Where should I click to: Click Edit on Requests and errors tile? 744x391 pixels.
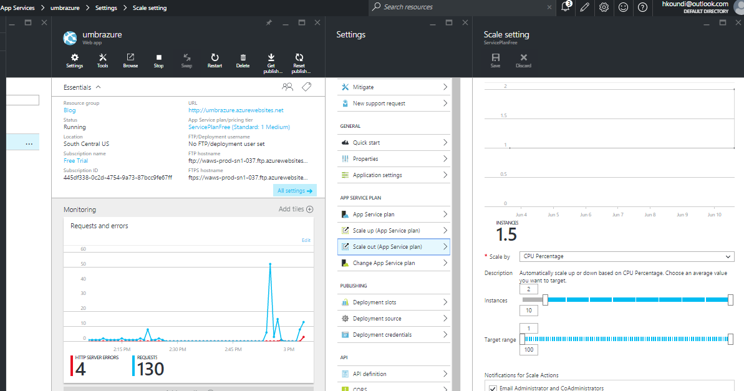306,240
